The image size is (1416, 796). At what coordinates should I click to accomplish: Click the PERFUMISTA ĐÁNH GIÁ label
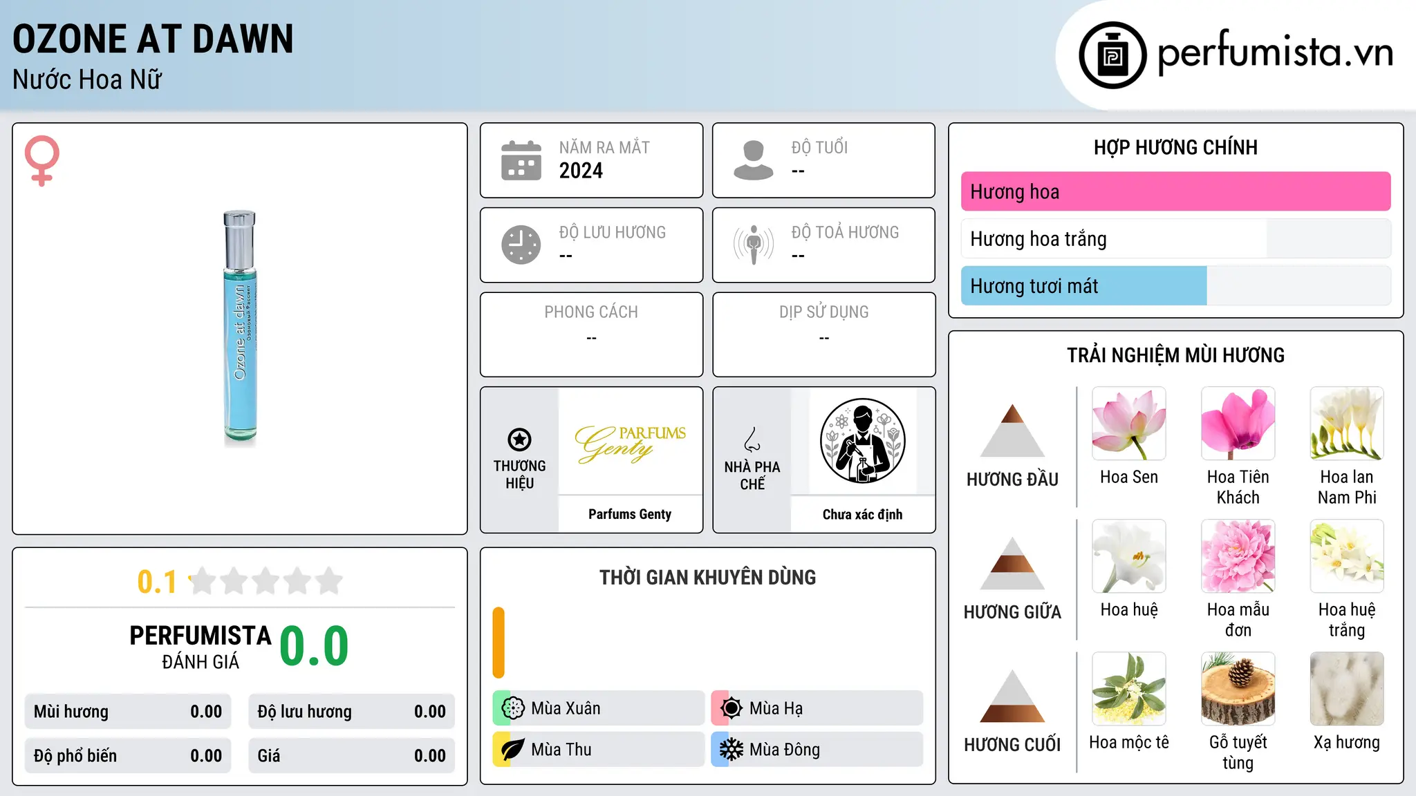click(201, 647)
